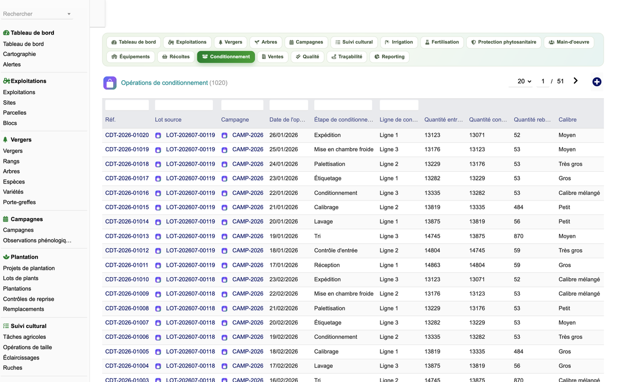Open Opérations de taille in the sidebar

point(27,347)
